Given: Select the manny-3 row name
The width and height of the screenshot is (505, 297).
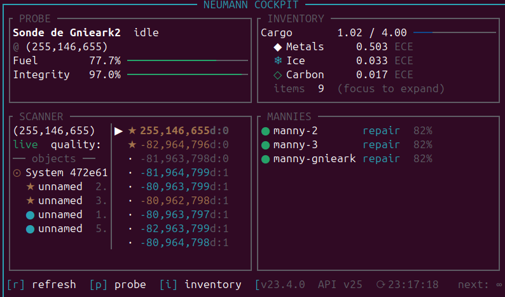Looking at the screenshot, I should (295, 145).
